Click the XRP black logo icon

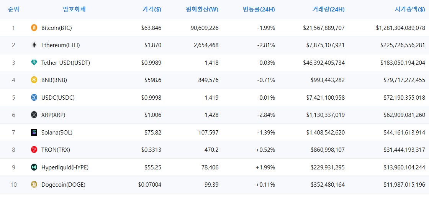tap(34, 115)
